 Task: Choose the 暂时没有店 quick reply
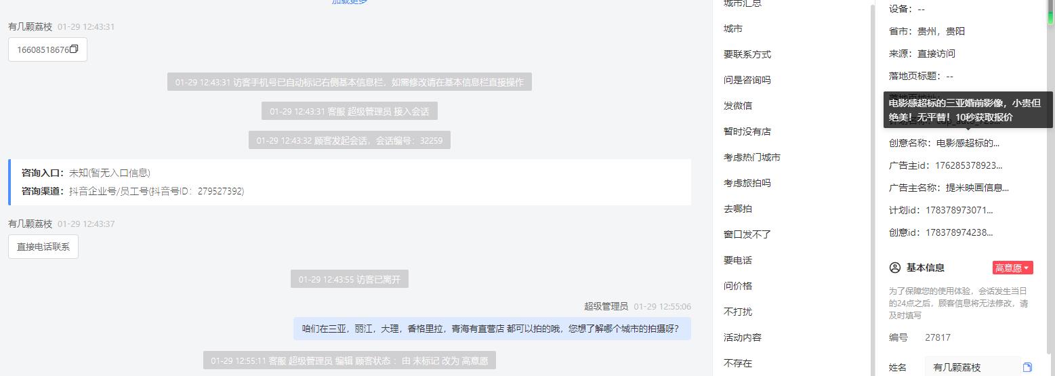[747, 131]
